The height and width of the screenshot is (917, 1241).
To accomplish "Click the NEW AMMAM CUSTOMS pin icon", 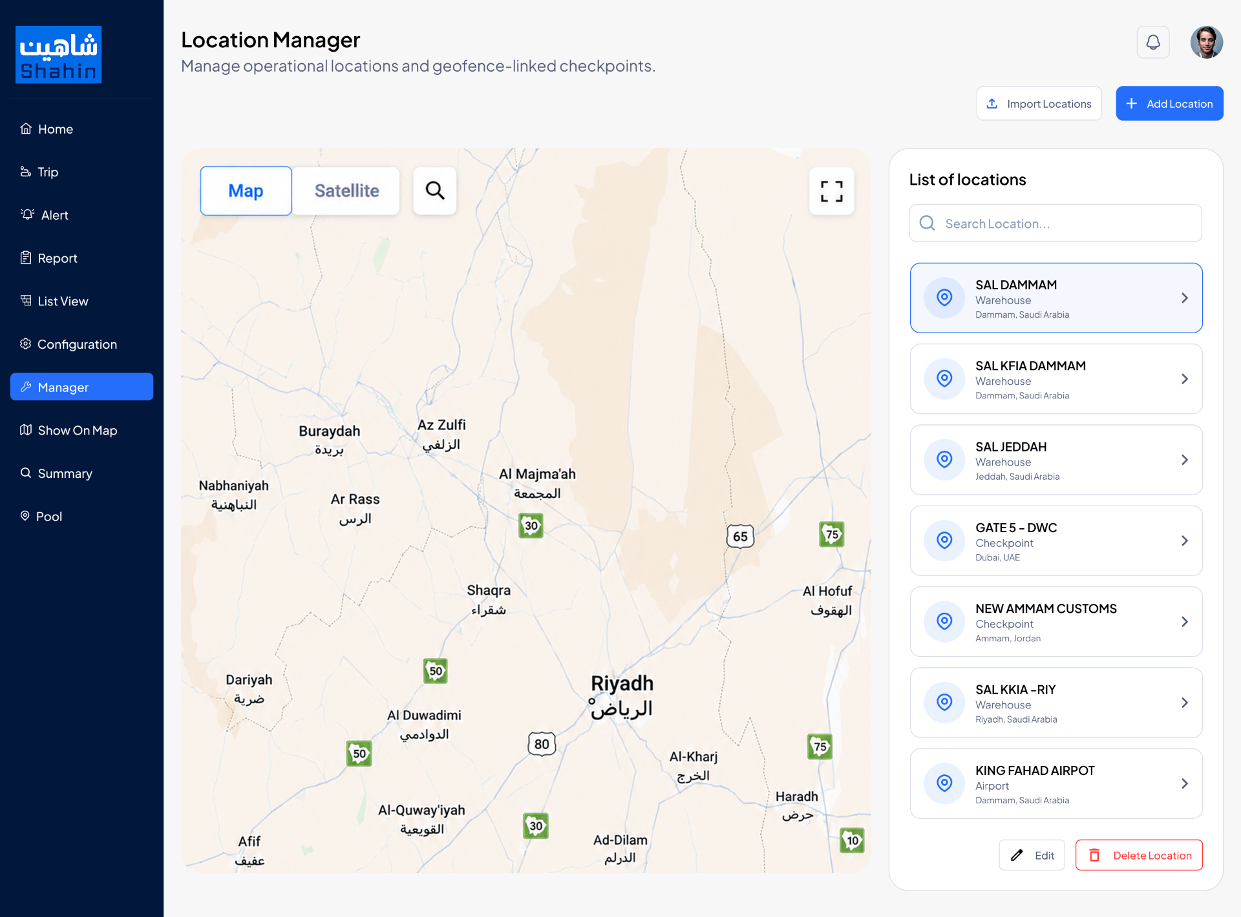I will tap(944, 621).
